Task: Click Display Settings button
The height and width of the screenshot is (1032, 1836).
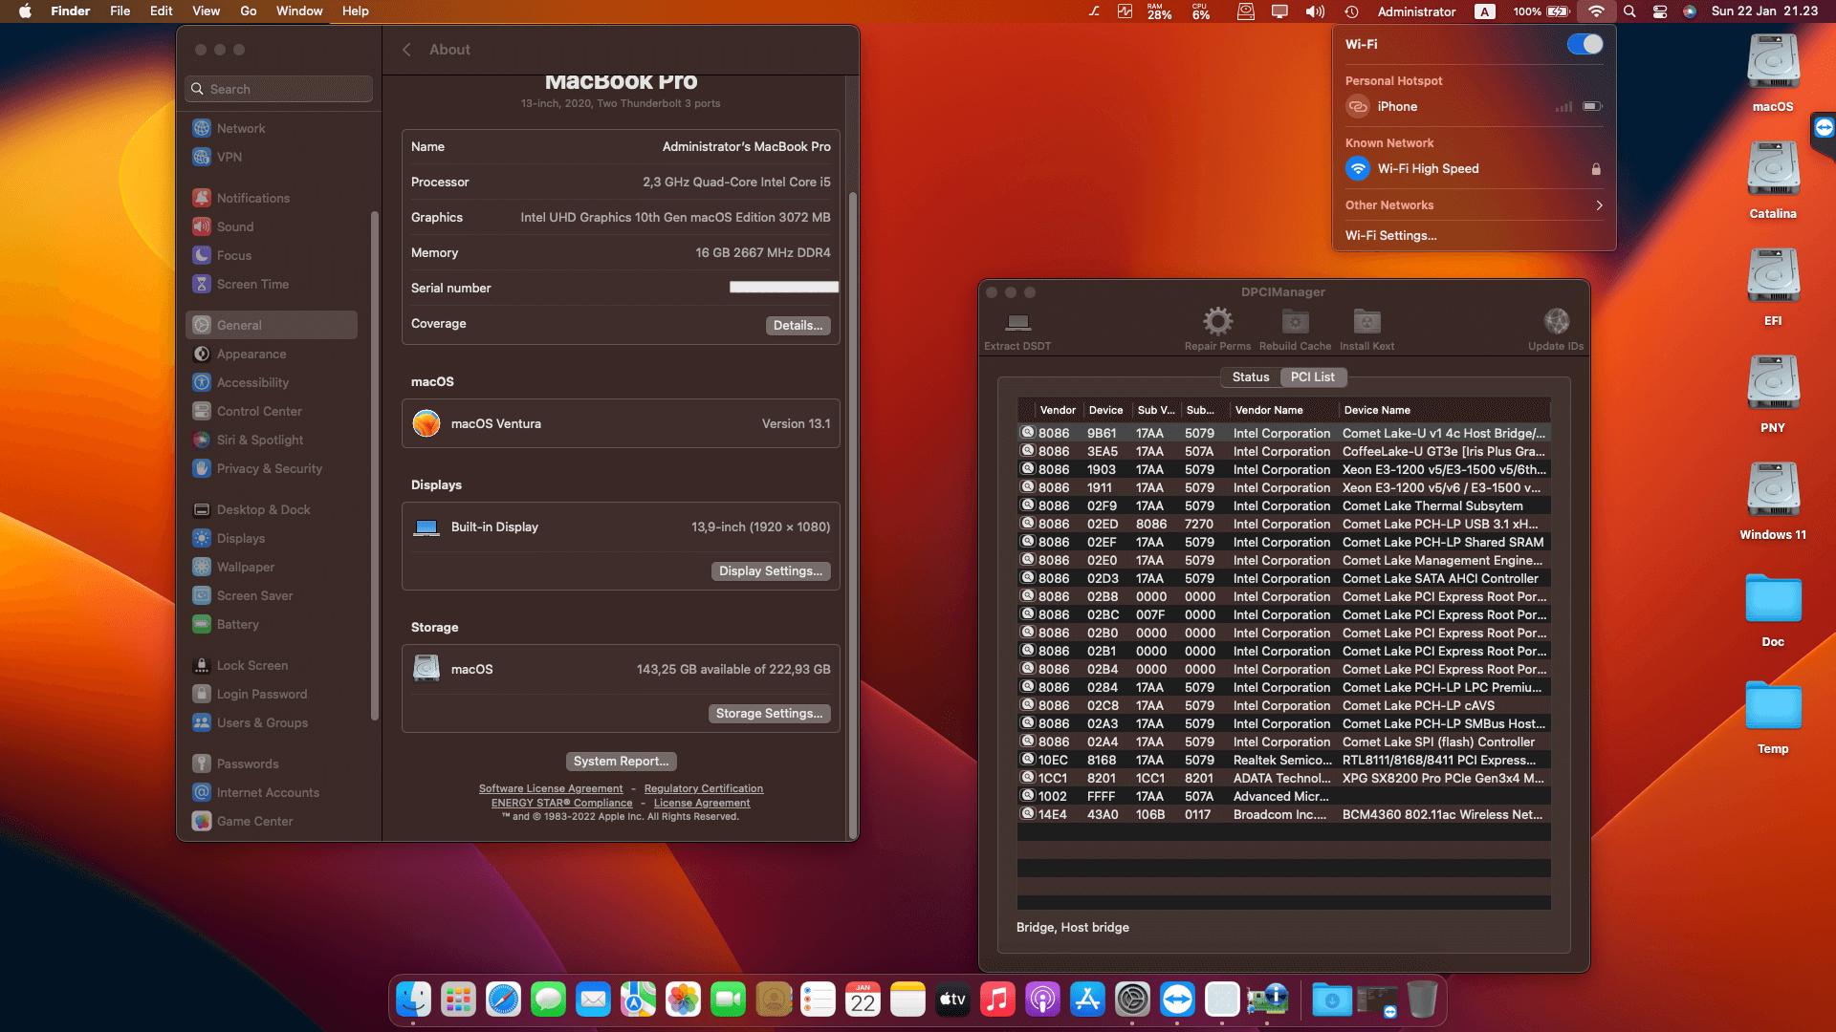Action: [771, 571]
